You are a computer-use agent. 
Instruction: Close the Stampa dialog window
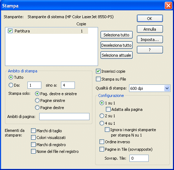[168, 5]
